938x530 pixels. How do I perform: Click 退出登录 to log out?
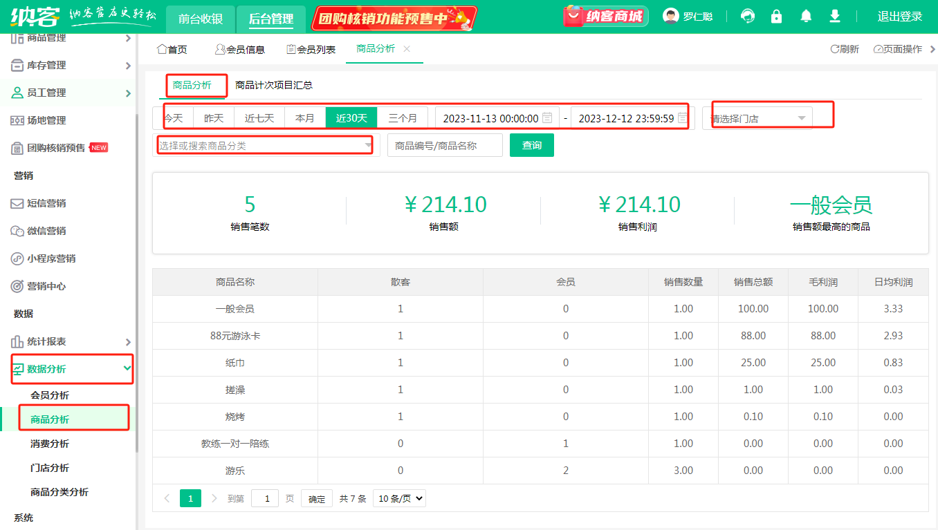pos(899,17)
